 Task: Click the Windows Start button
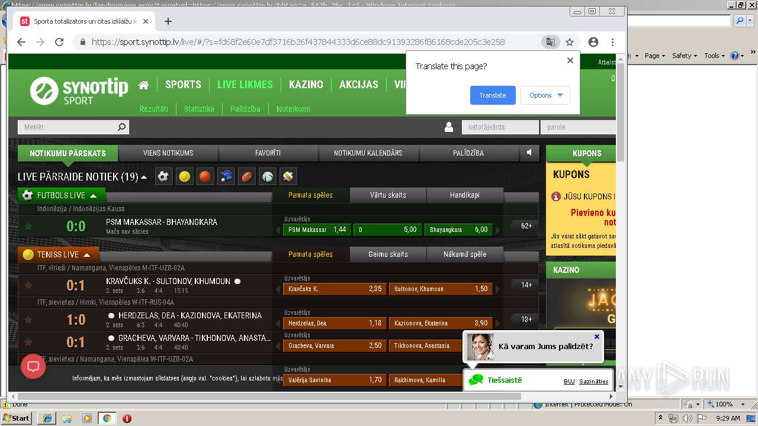17,418
